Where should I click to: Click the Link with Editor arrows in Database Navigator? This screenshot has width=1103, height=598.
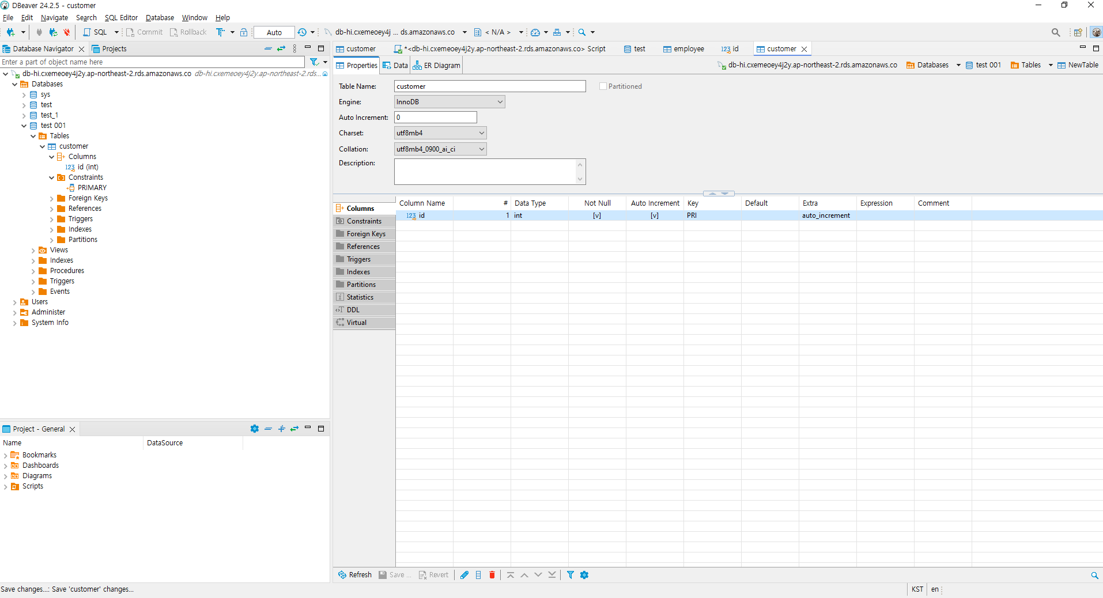(281, 48)
